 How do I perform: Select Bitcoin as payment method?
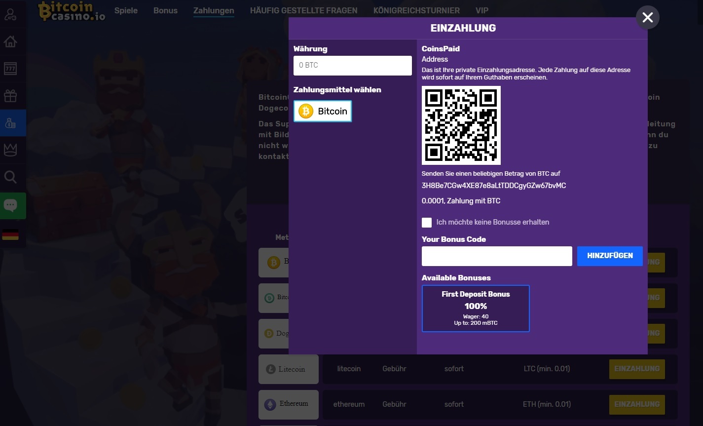(x=323, y=111)
